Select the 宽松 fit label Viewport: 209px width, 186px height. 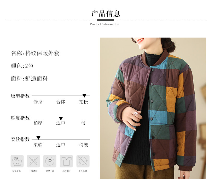pos(83,102)
